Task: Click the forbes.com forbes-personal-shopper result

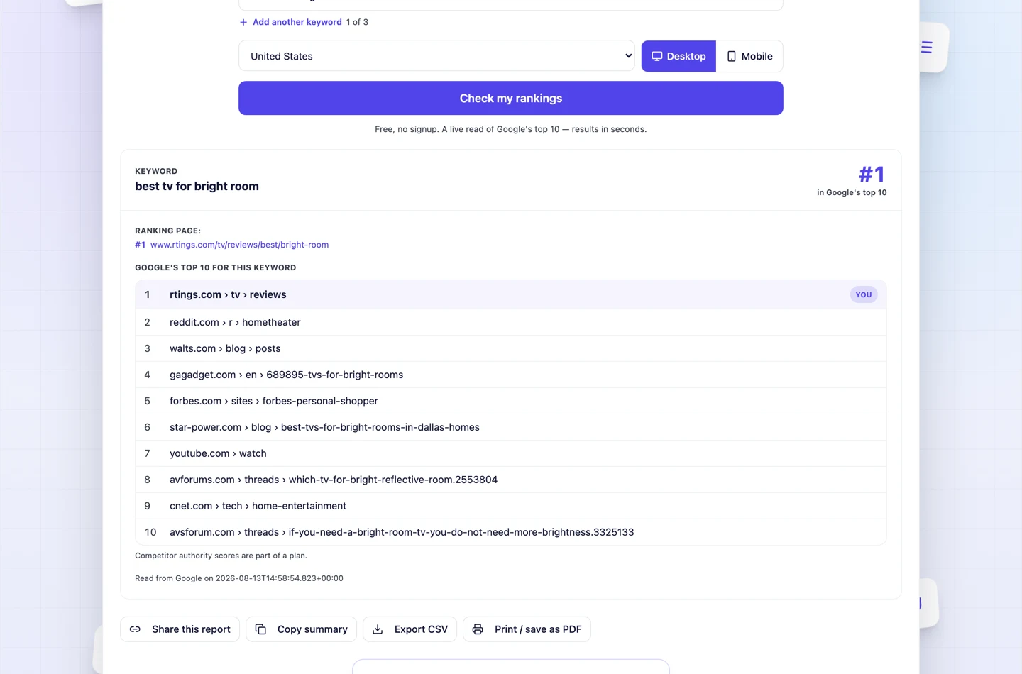Action: pyautogui.click(x=511, y=401)
